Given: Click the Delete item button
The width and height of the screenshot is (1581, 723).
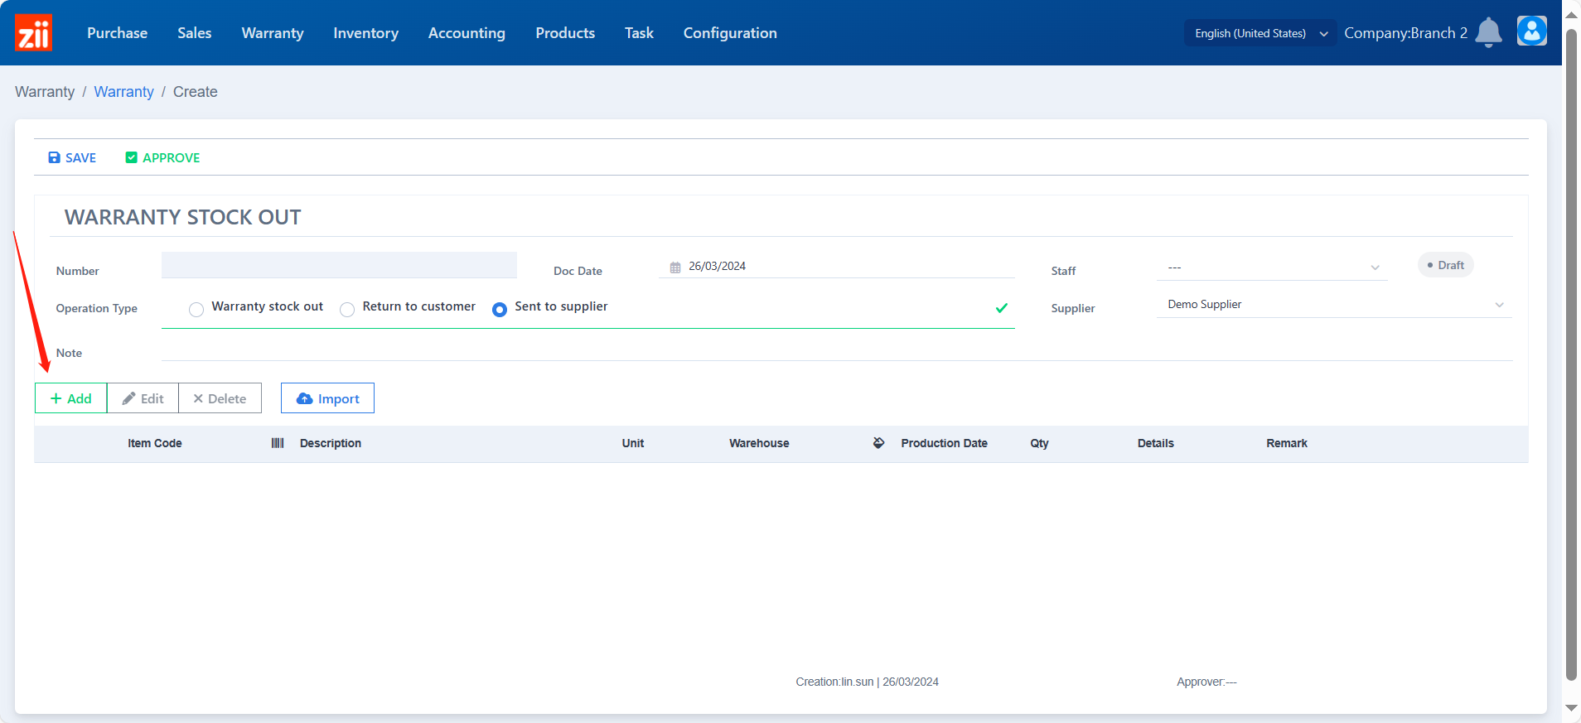Looking at the screenshot, I should pos(220,398).
